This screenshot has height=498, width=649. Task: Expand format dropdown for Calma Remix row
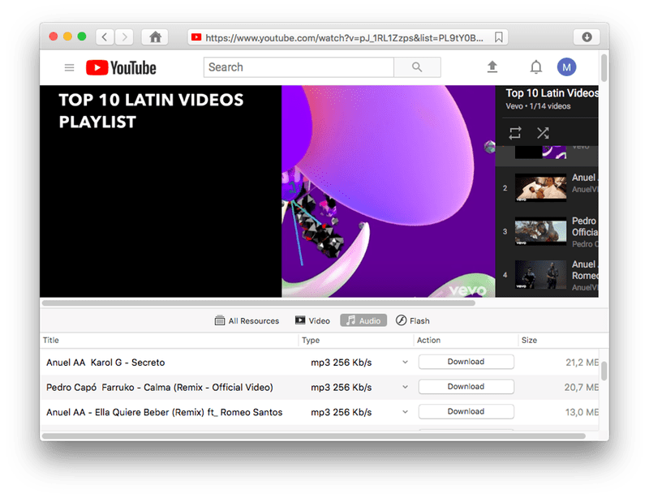(x=405, y=387)
